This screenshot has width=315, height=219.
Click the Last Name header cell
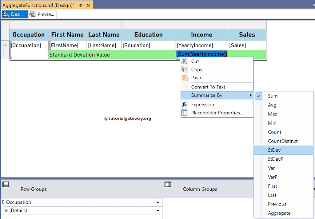[x=104, y=35]
